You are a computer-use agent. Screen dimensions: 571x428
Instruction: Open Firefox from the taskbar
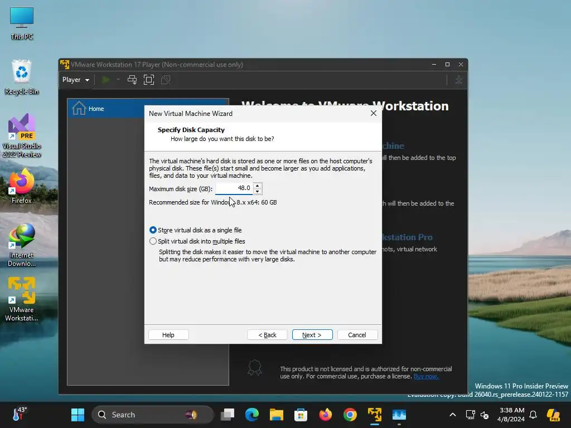[x=325, y=415]
